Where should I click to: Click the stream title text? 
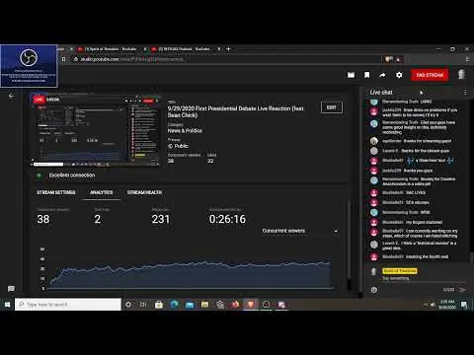pyautogui.click(x=236, y=111)
